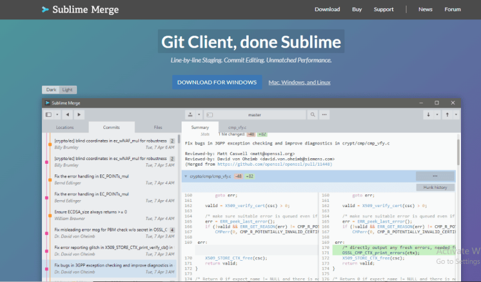Select 'Fix error reporting glitch in X509_STORE_CTX' commit
The width and height of the screenshot is (481, 282).
pyautogui.click(x=110, y=251)
